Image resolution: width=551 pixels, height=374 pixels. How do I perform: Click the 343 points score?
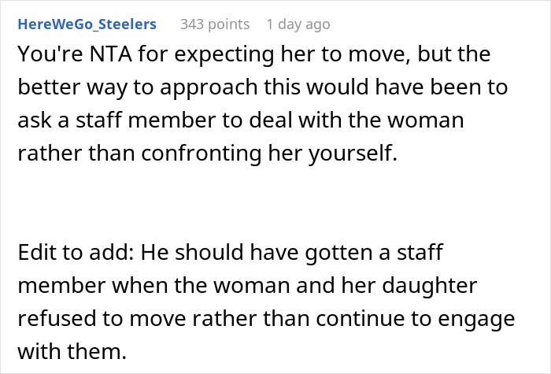click(215, 24)
